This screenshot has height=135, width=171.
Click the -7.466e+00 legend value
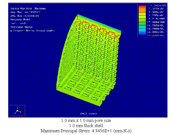156,22
